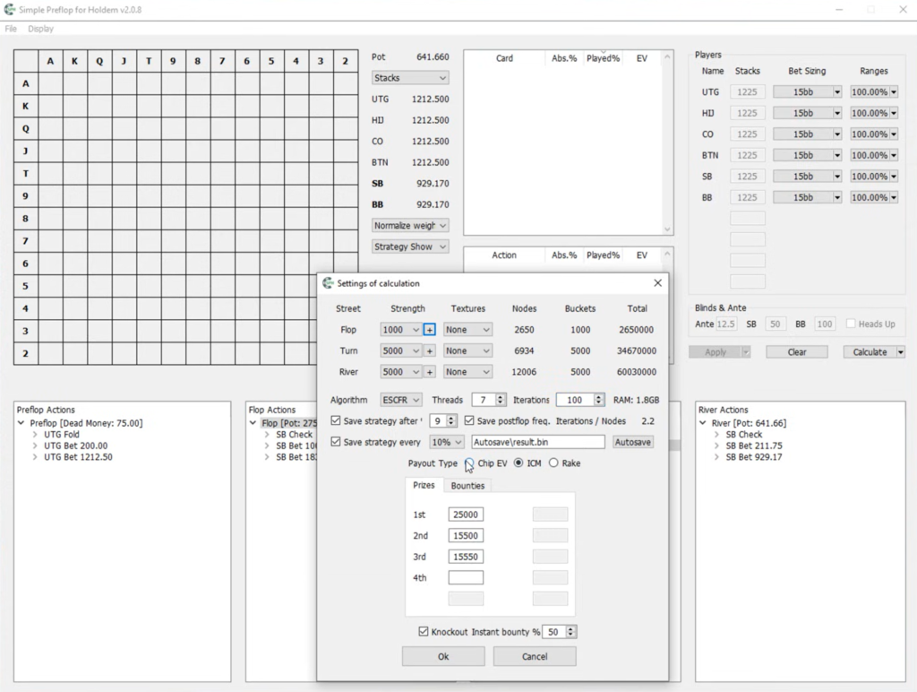This screenshot has width=917, height=692.
Task: Enable Save strategy after checkbox
Action: click(336, 421)
